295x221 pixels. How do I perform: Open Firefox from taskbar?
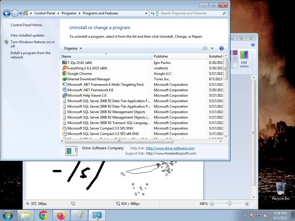click(x=61, y=215)
